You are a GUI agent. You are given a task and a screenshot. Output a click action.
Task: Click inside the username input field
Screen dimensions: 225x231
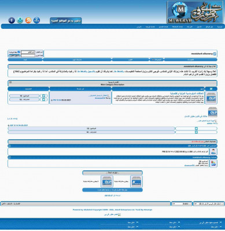tap(28, 52)
